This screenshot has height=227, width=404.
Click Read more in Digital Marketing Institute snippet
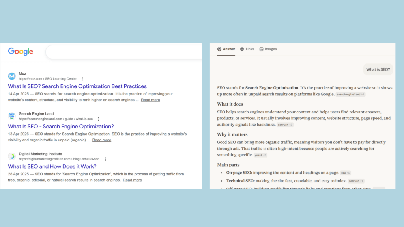132,180
